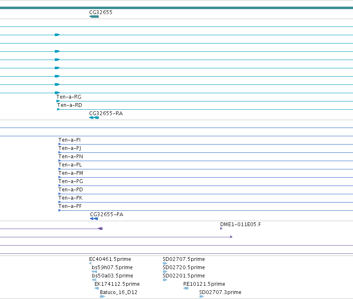This screenshot has width=353, height=299.
Task: Select the RE10121.5prime EST label
Action: (204, 284)
